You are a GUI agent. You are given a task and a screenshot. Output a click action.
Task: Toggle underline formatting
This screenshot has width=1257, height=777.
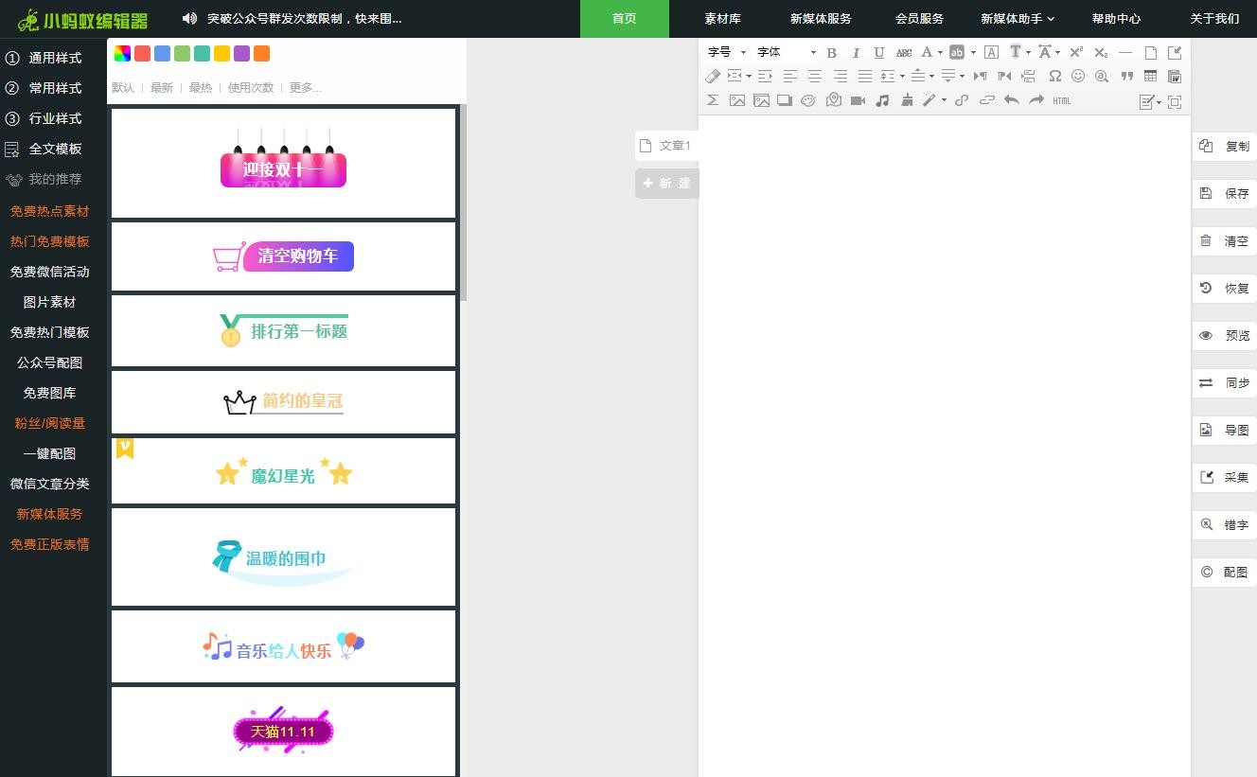879,53
